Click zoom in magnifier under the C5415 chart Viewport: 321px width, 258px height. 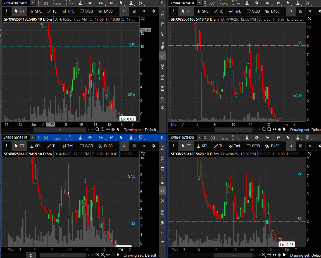tap(103, 255)
